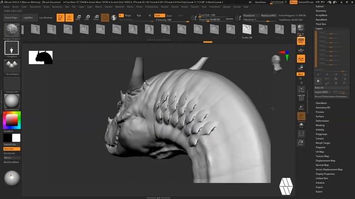This screenshot has width=355, height=199.
Task: Open the Dragon Scales brush picker
Action: click(x=12, y=30)
